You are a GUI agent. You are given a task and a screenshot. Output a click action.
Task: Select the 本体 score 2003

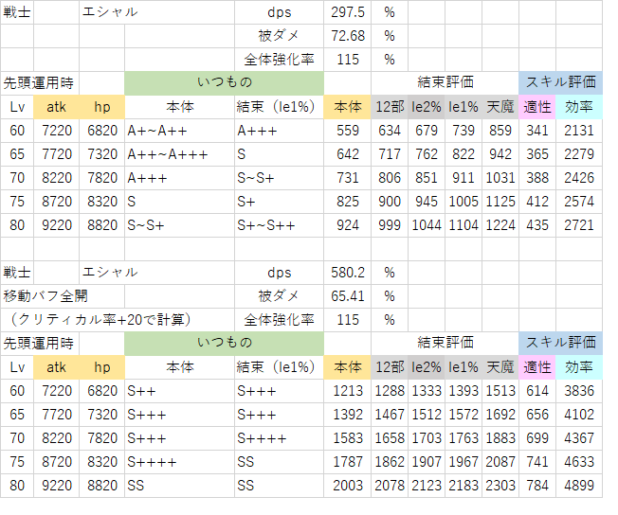347,486
